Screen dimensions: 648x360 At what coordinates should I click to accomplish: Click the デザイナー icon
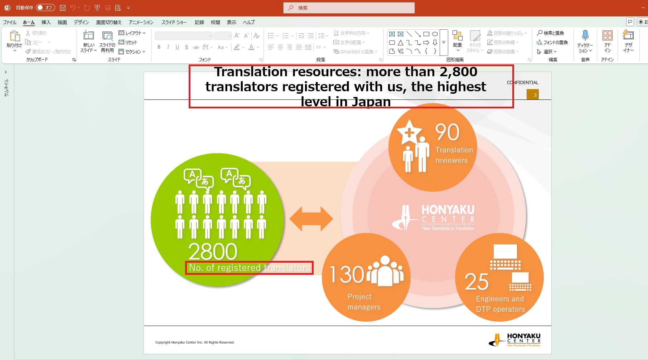[x=628, y=35]
